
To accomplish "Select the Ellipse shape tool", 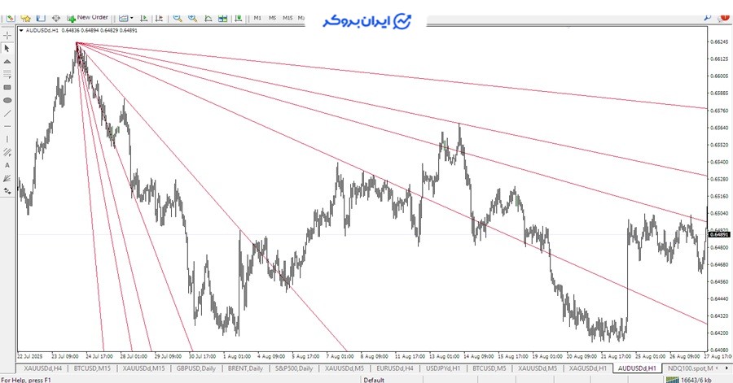I will [x=7, y=100].
